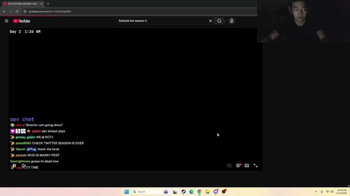Open the volume control in tray
This screenshot has height=196, width=350.
point(332,192)
